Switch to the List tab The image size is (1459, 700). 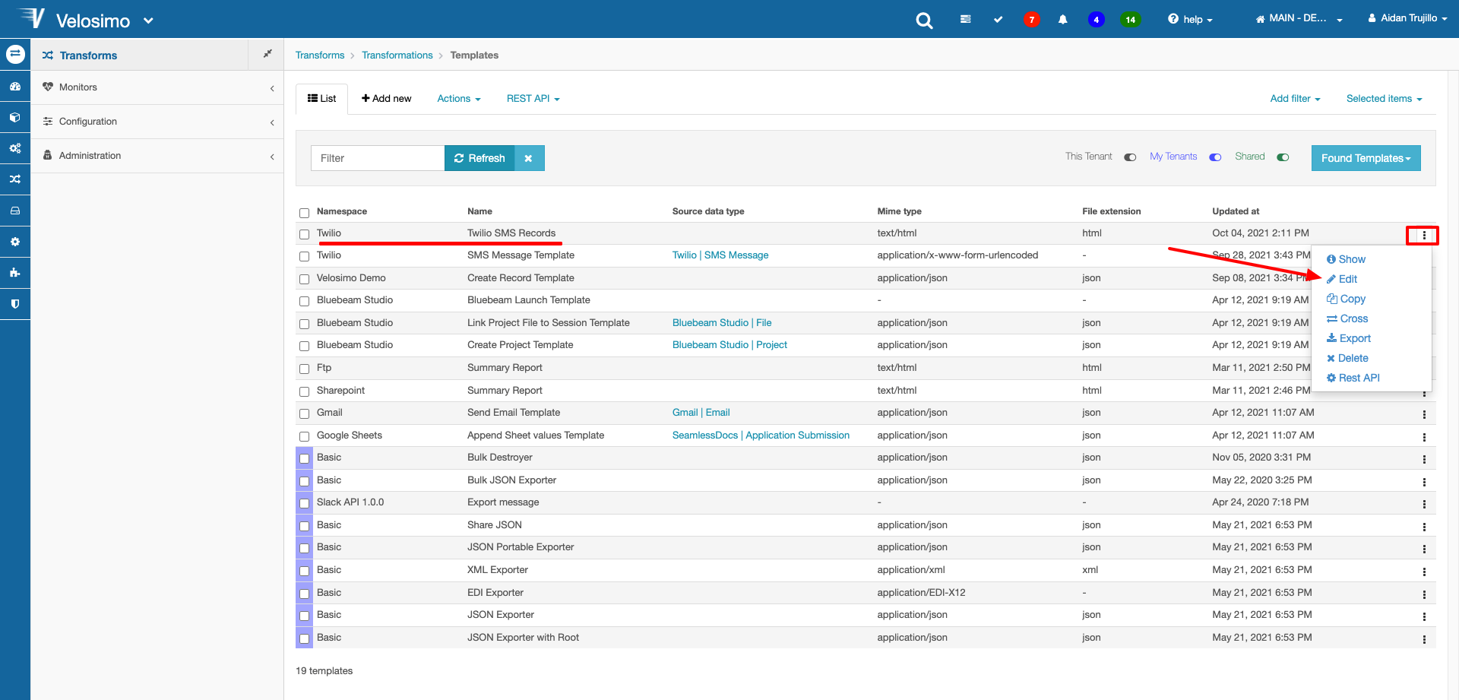(x=321, y=99)
